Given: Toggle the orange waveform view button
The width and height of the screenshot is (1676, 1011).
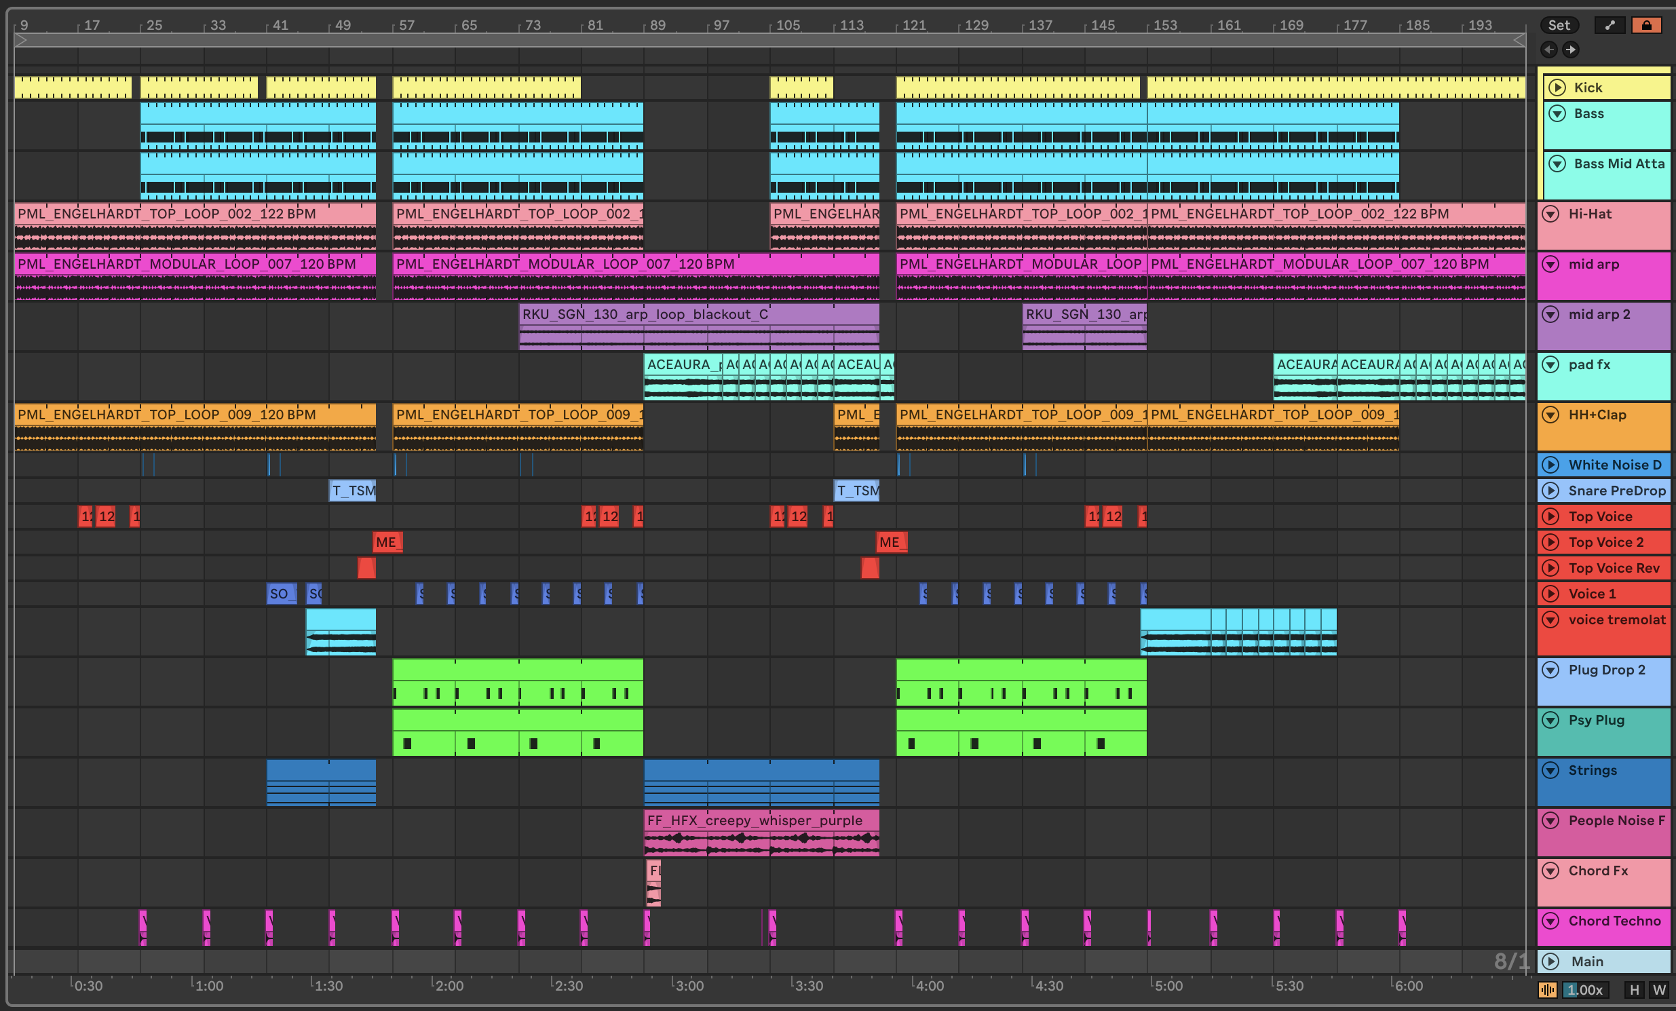Looking at the screenshot, I should pos(1548,990).
